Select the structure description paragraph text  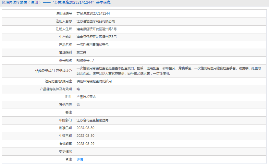point(169,71)
